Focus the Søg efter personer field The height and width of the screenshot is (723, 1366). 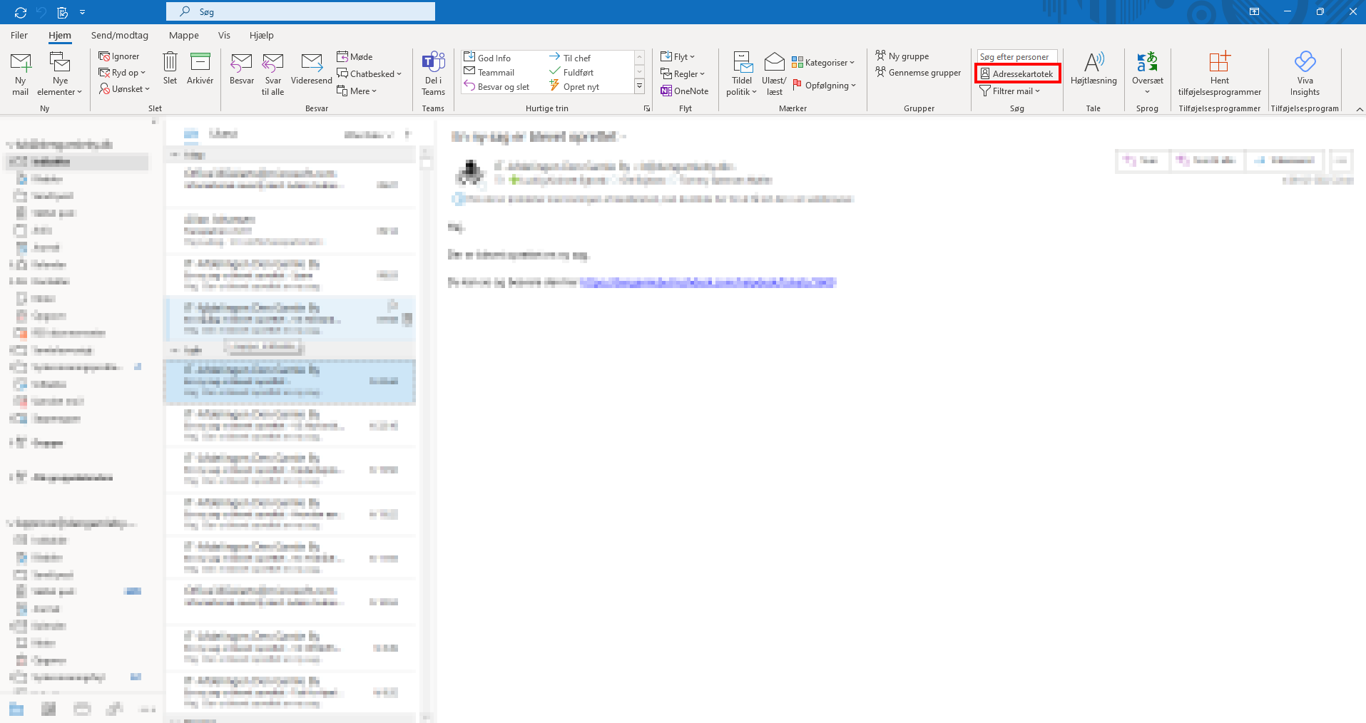[x=1017, y=56]
